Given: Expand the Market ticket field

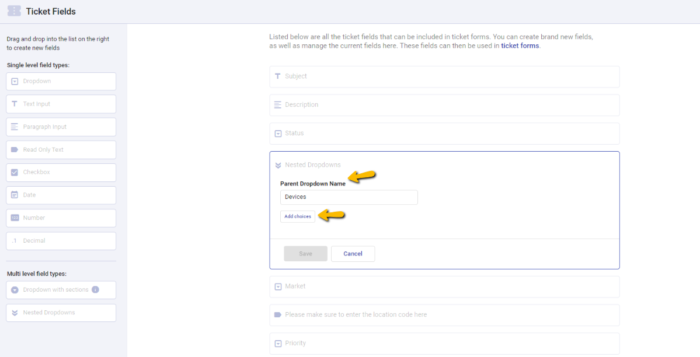Looking at the screenshot, I should (445, 286).
